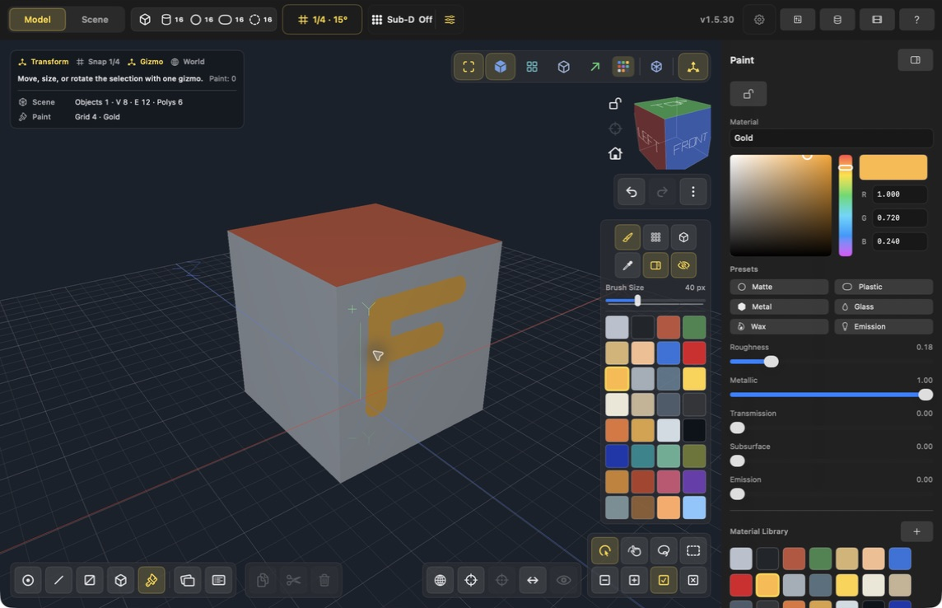Select edge mode line icon

pos(58,580)
